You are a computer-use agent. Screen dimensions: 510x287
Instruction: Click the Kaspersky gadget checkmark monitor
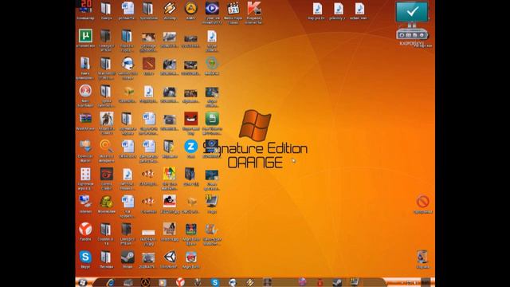point(412,12)
